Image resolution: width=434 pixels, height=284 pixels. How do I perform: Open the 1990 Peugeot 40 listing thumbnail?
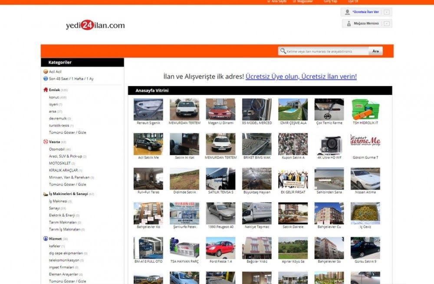pyautogui.click(x=220, y=213)
